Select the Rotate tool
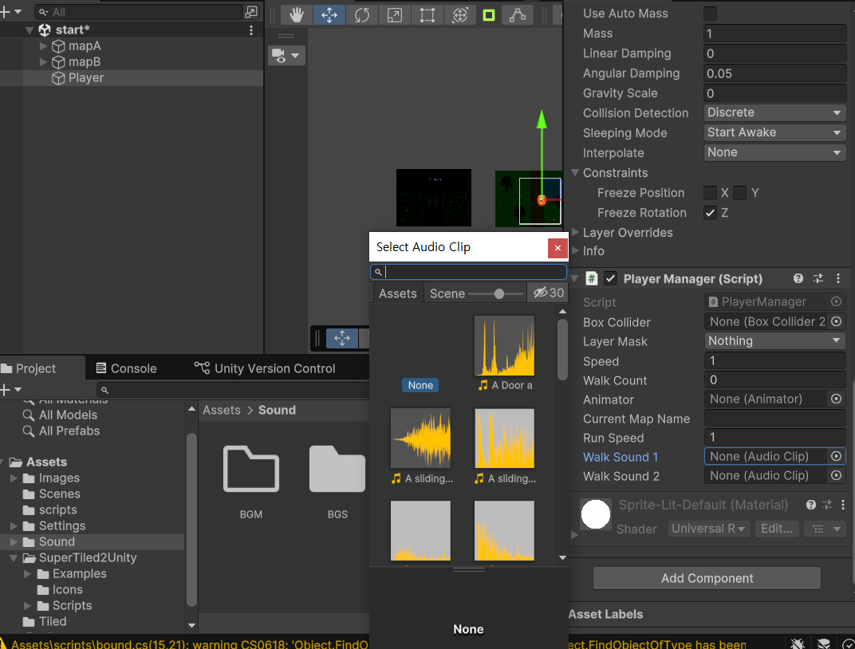Image resolution: width=855 pixels, height=649 pixels. pyautogui.click(x=361, y=14)
